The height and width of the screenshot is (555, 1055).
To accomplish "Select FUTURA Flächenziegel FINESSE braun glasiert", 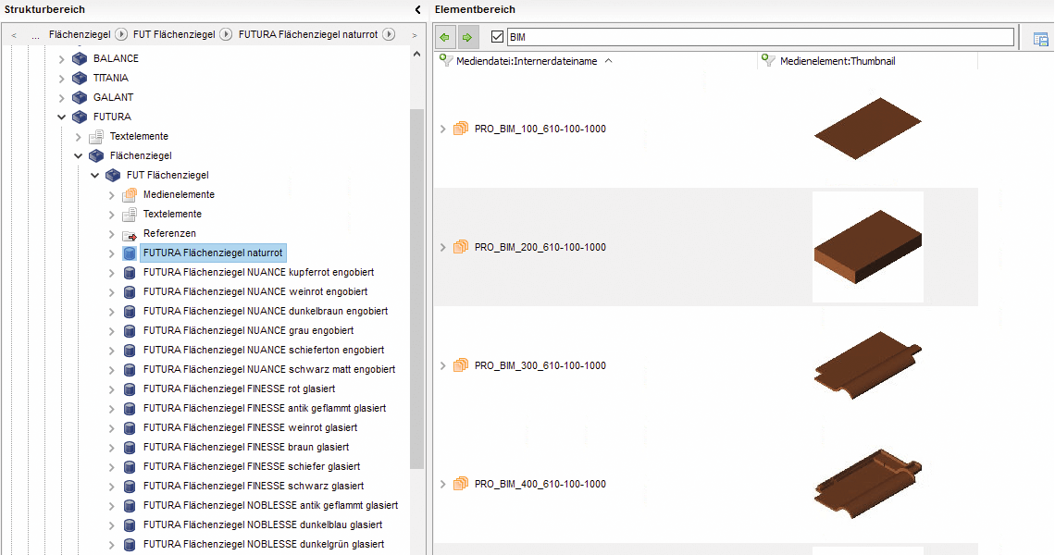I will pos(246,448).
